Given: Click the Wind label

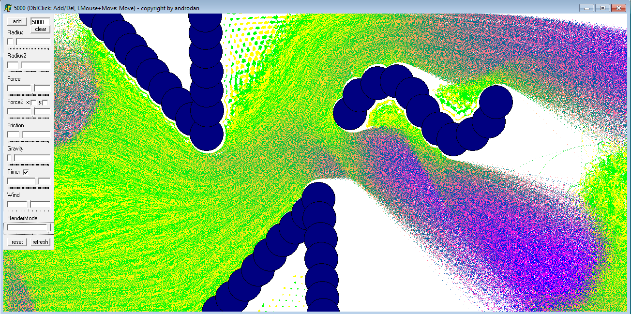Looking at the screenshot, I should click(x=14, y=195).
